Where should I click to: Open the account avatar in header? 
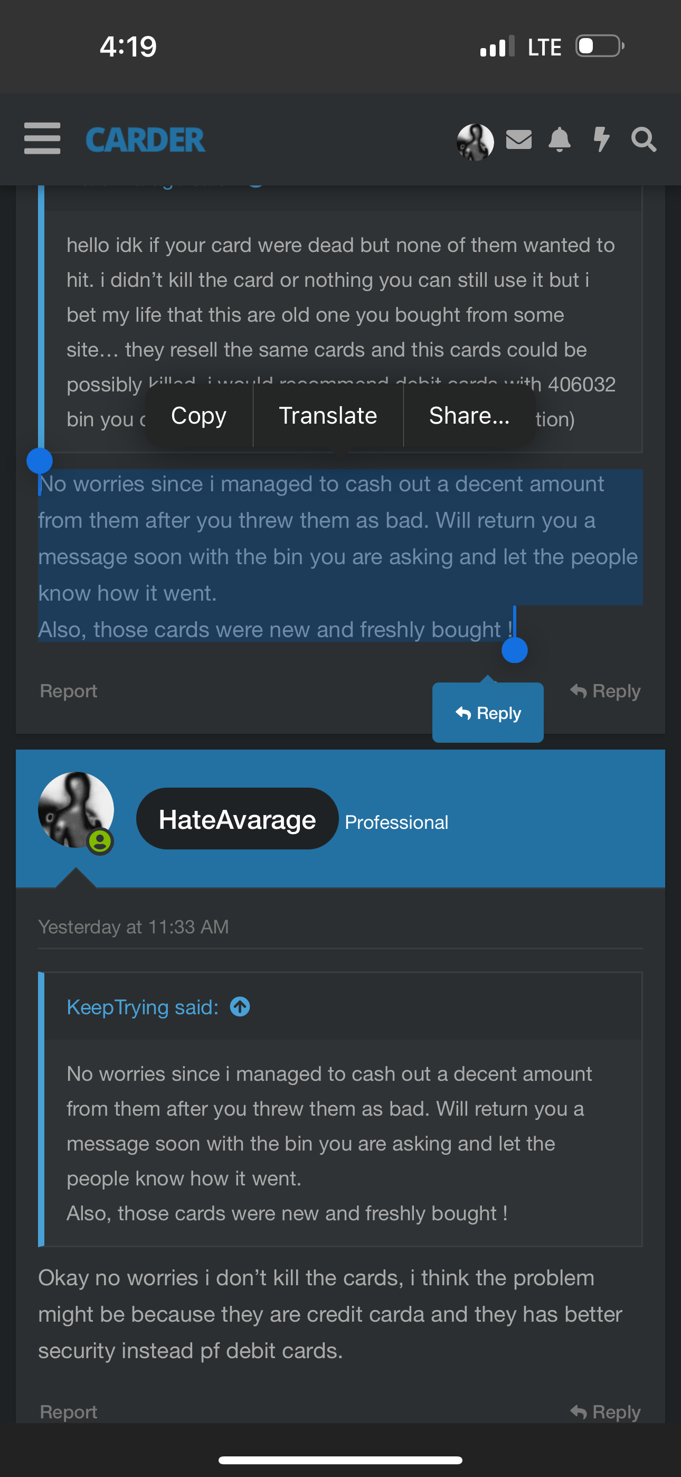[x=475, y=142]
